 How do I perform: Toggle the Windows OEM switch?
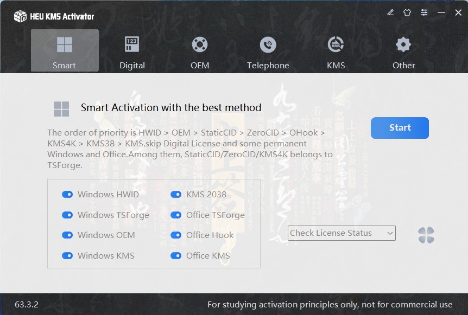[67, 235]
